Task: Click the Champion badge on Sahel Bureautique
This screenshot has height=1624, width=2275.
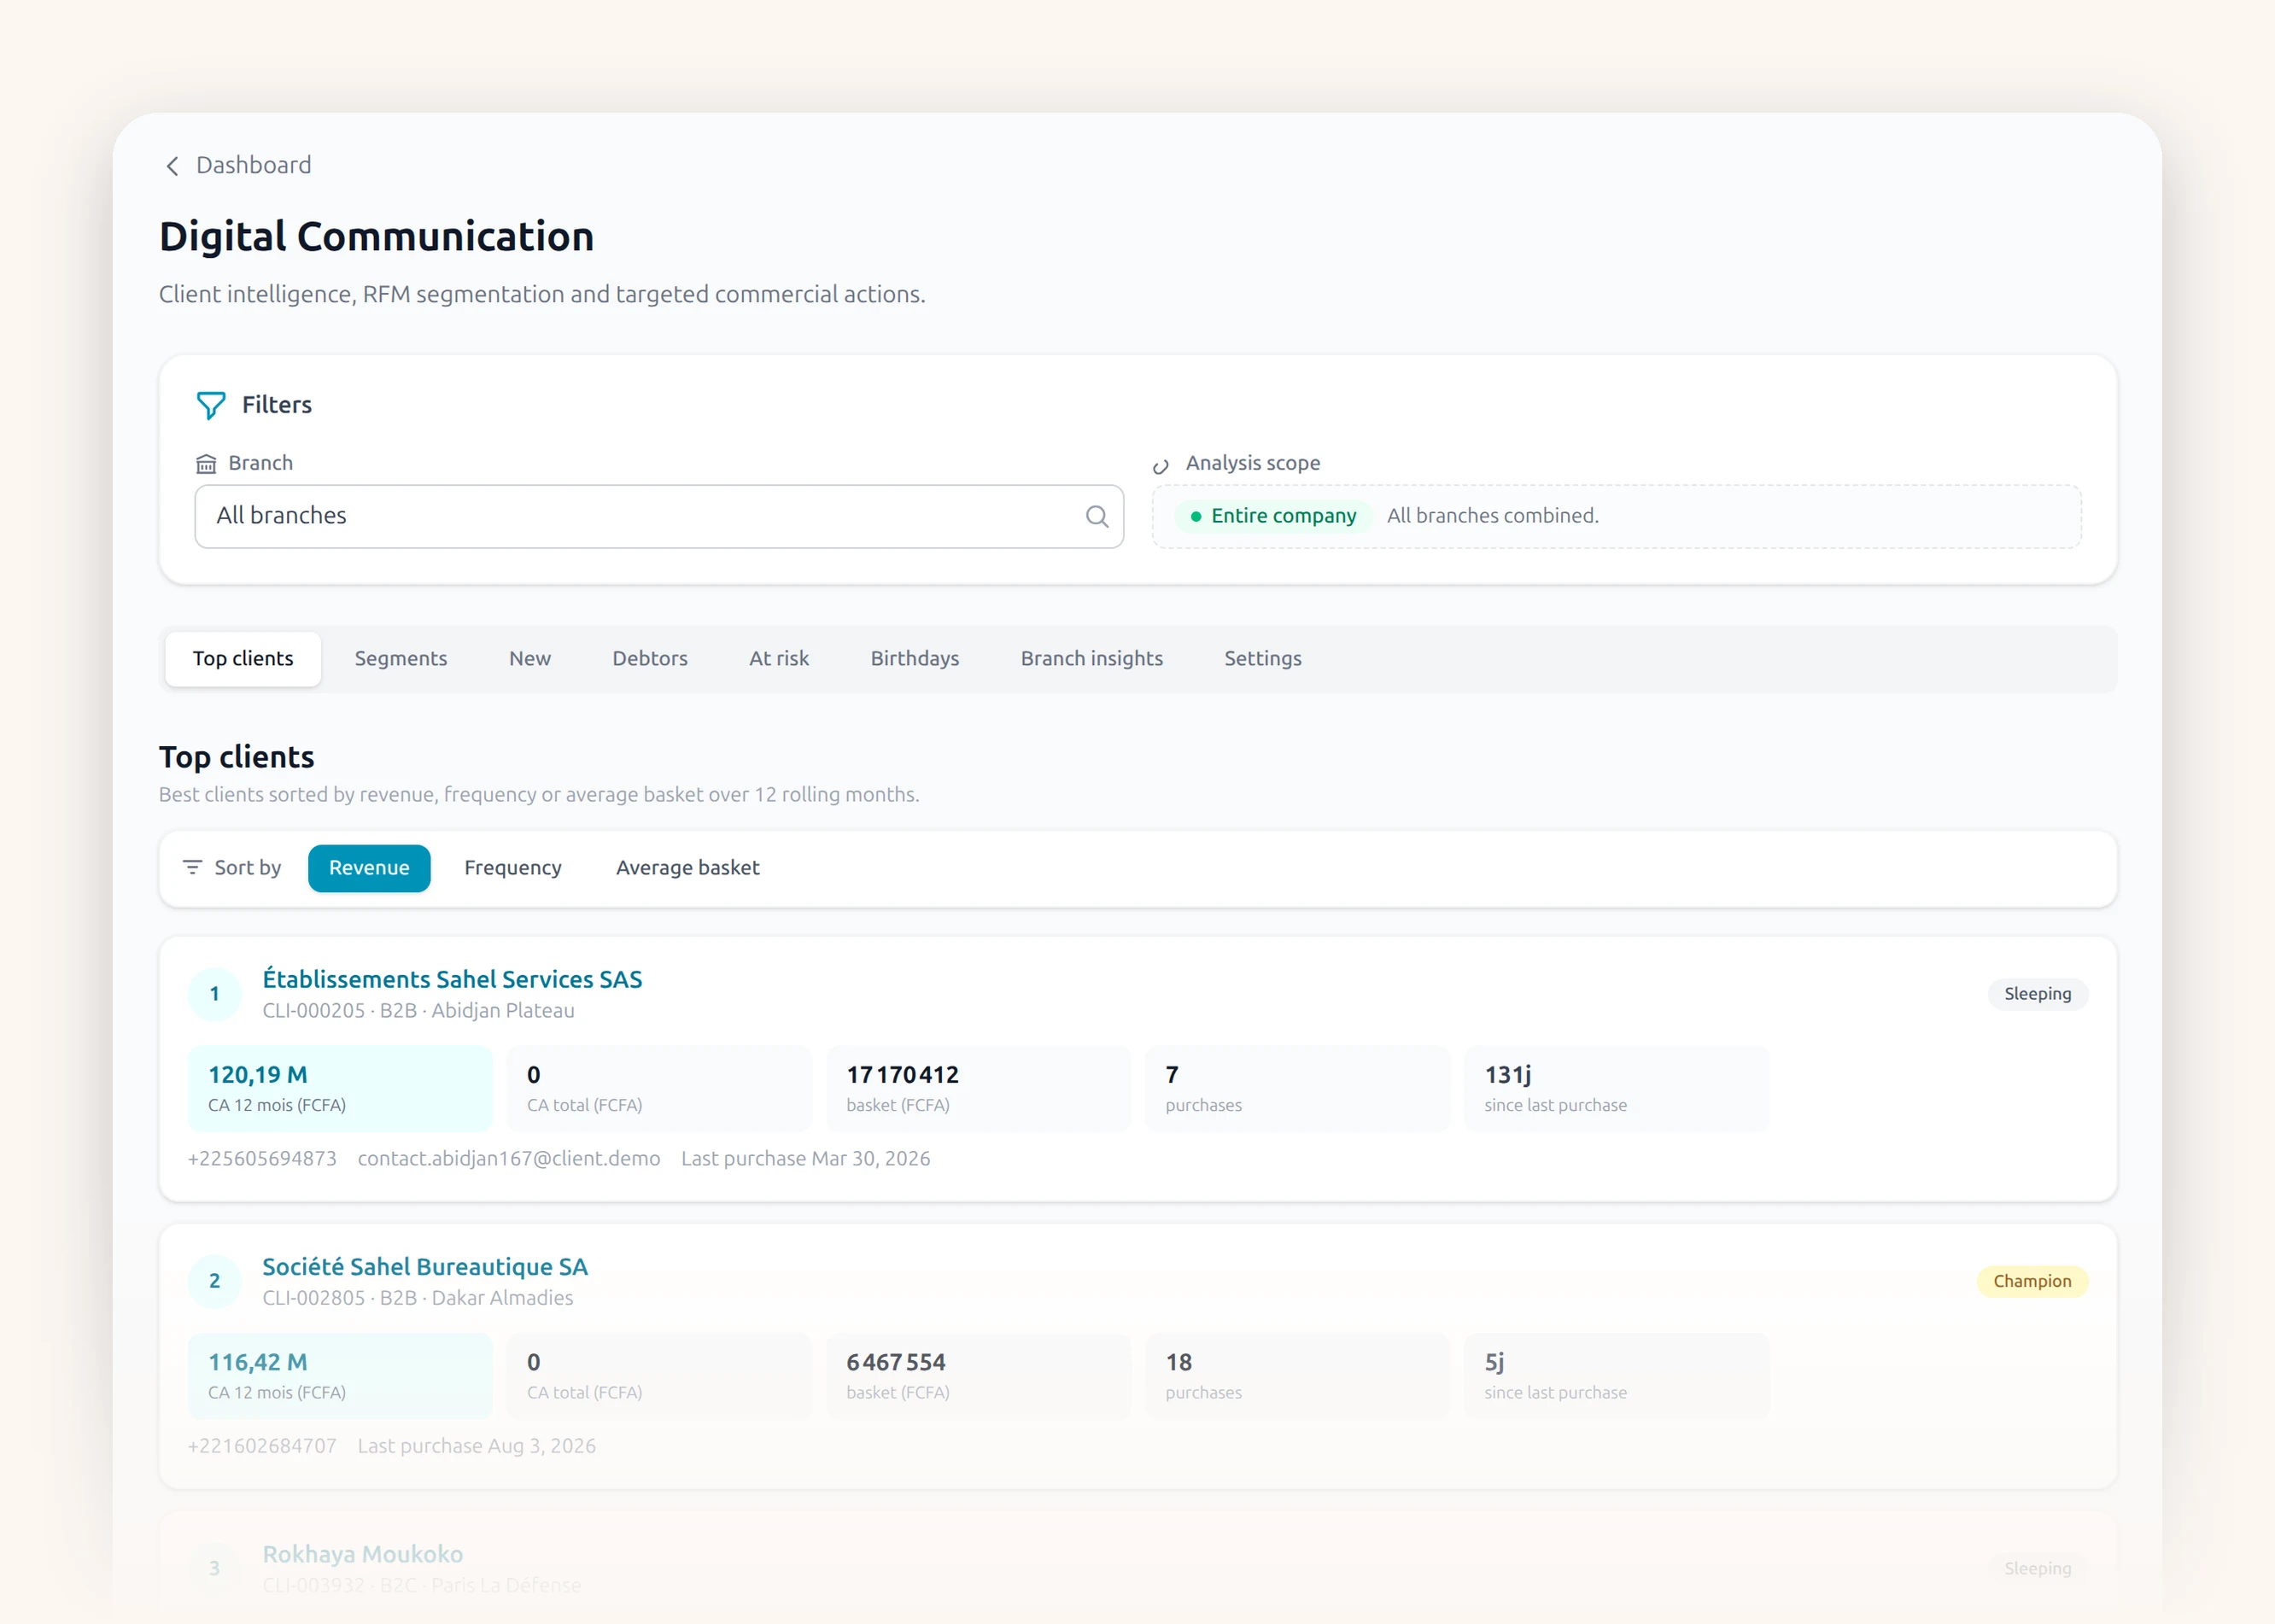Action: click(2032, 1281)
